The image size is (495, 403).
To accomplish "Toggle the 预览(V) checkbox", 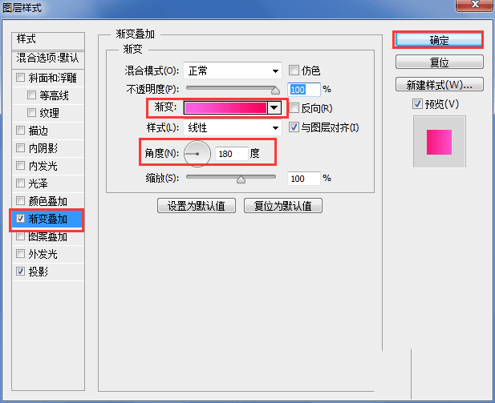I will click(x=417, y=103).
